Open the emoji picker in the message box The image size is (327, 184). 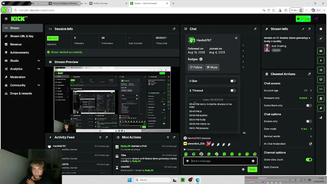tap(253, 161)
